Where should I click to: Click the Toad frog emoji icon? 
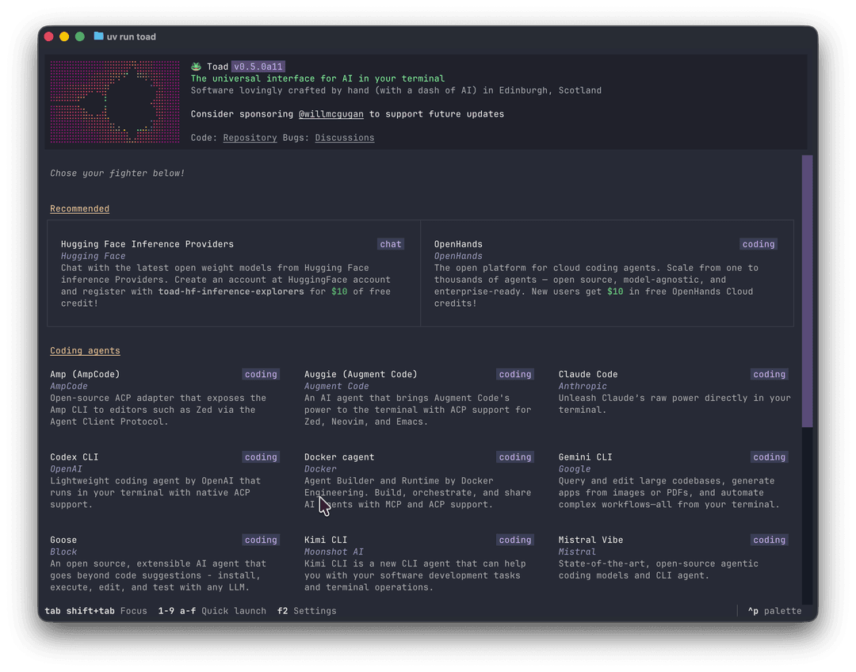tap(196, 67)
